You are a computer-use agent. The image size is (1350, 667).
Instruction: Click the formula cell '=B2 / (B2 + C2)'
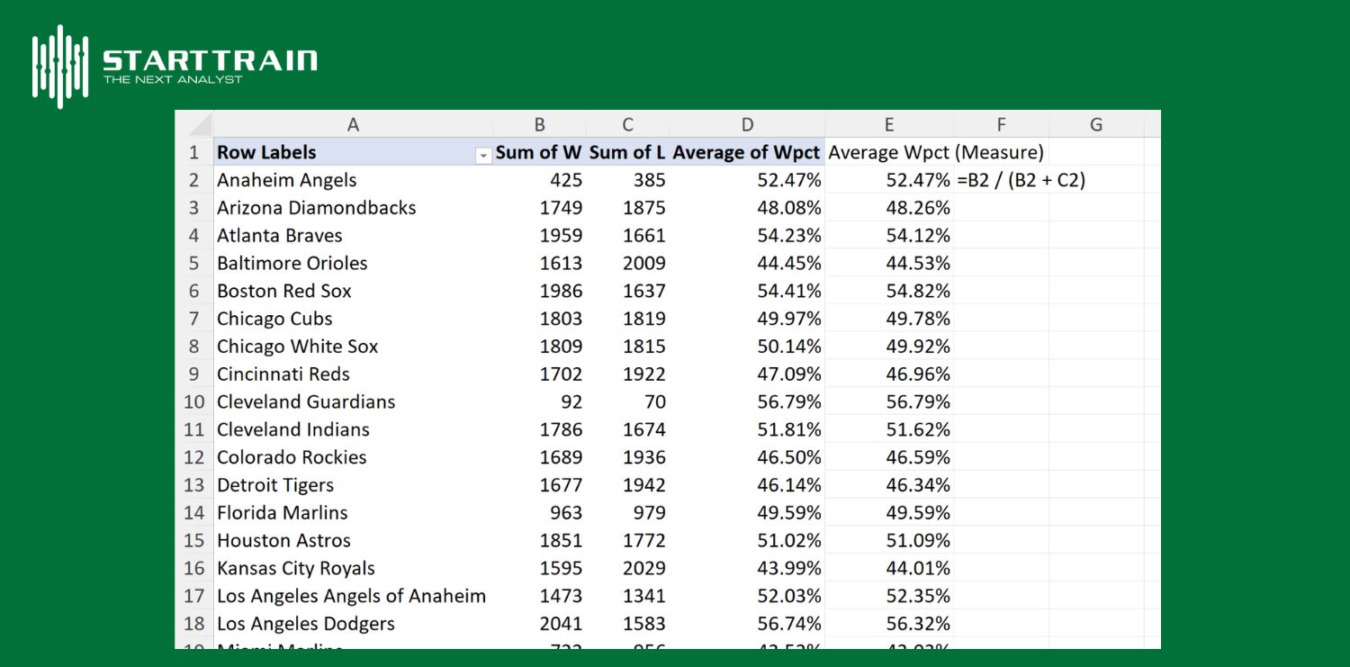coord(1021,180)
